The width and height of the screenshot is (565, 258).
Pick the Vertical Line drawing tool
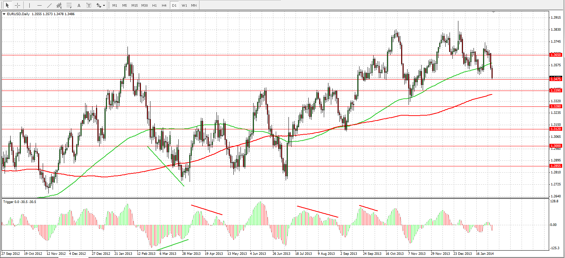[30, 5]
